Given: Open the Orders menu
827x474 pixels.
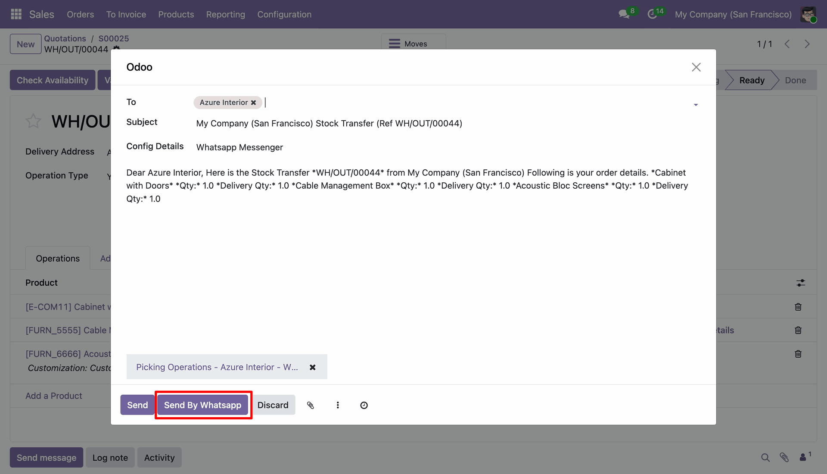Looking at the screenshot, I should coord(80,14).
